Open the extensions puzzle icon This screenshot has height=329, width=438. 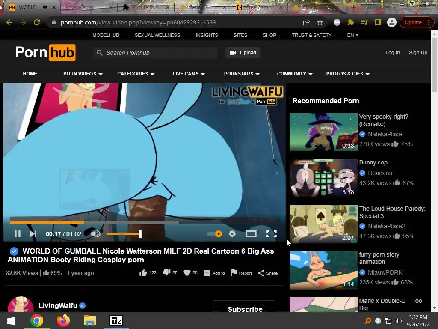coord(350,22)
